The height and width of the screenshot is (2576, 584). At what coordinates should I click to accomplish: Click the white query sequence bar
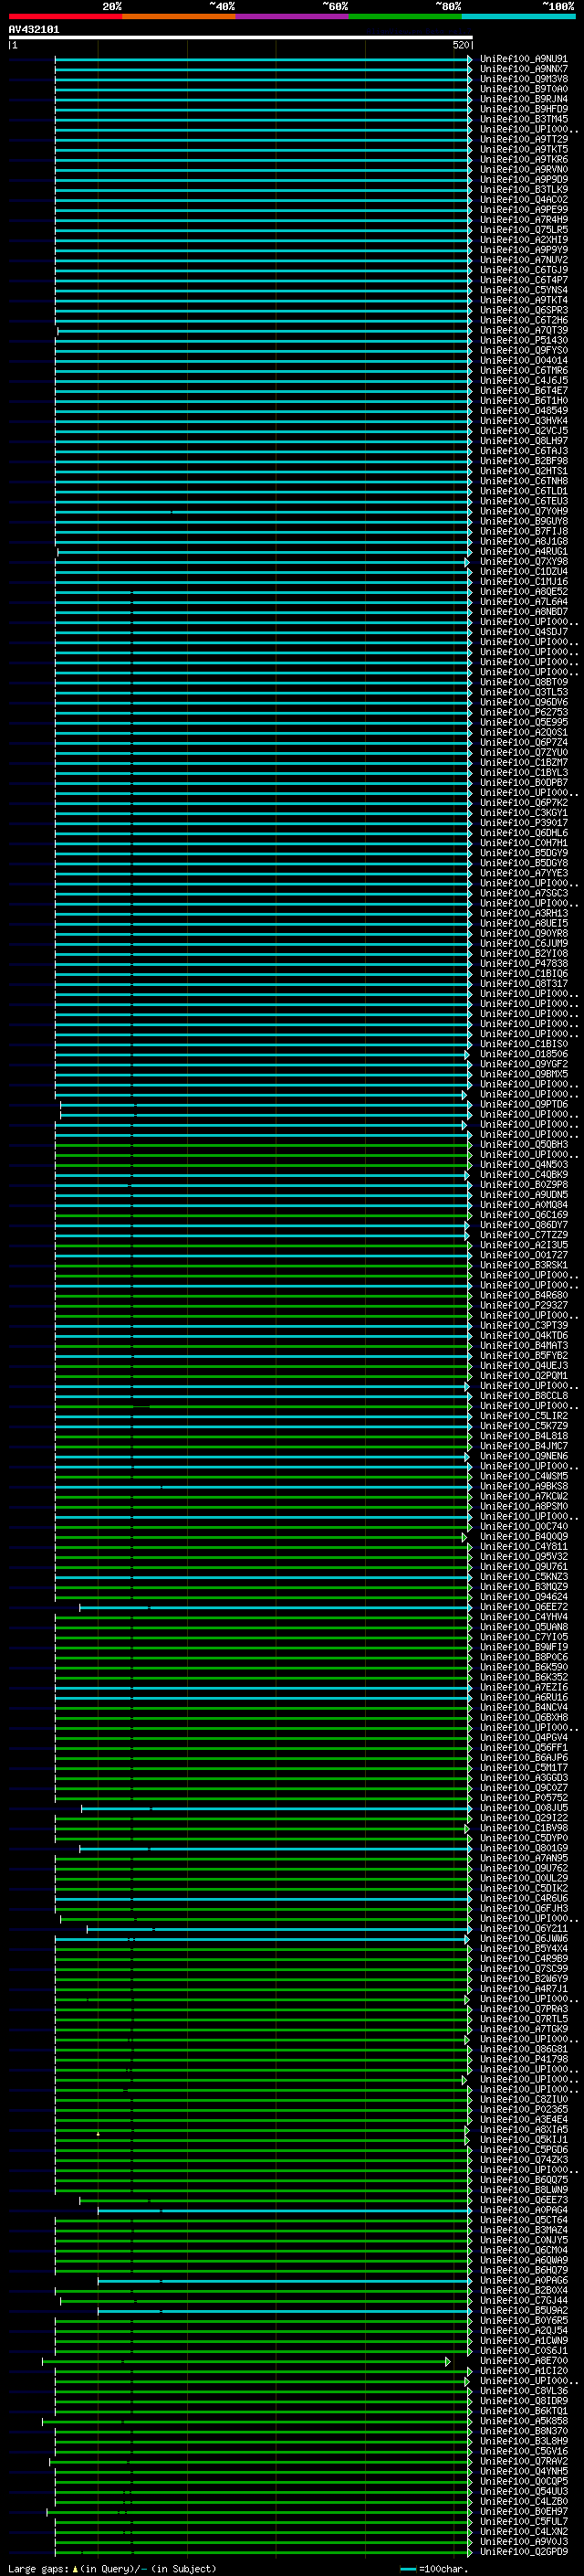(x=241, y=37)
